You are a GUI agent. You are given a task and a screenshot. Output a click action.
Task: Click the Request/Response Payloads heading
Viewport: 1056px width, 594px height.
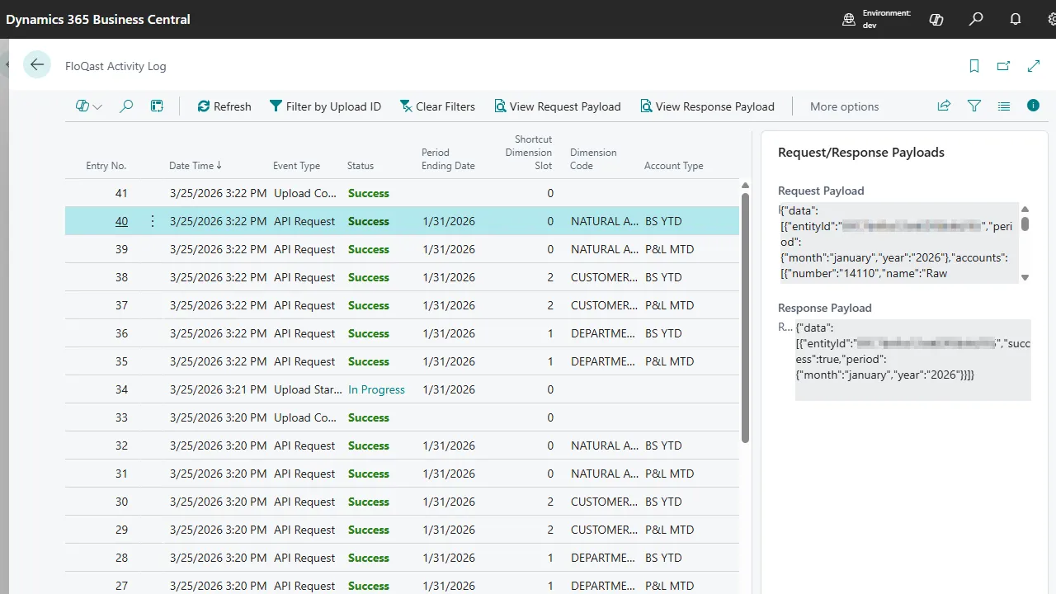point(861,153)
